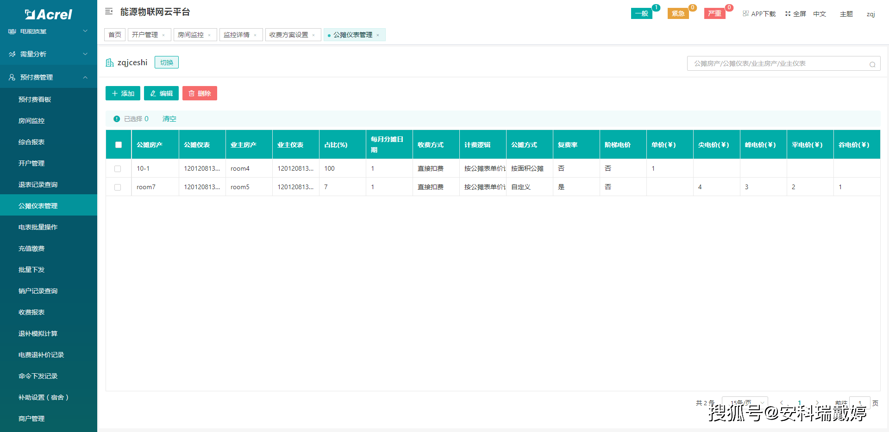
Task: Click the 按面积公摊 cell
Action: coord(529,168)
